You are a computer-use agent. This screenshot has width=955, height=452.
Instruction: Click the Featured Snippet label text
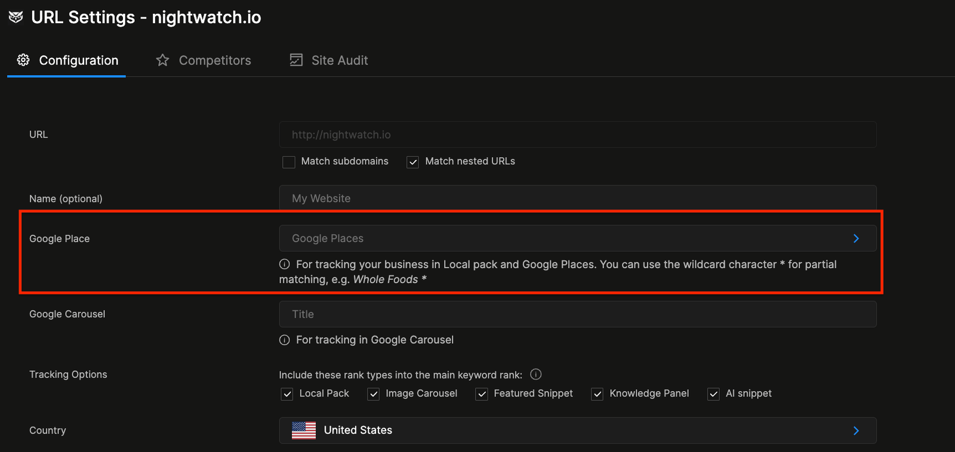tap(534, 393)
